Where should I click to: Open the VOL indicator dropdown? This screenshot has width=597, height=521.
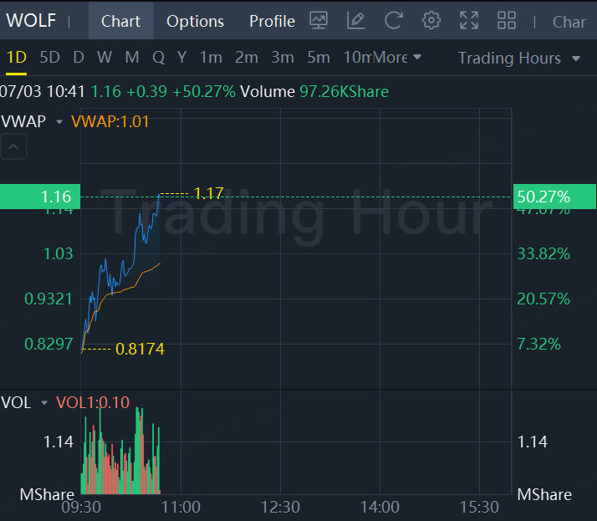click(x=44, y=403)
